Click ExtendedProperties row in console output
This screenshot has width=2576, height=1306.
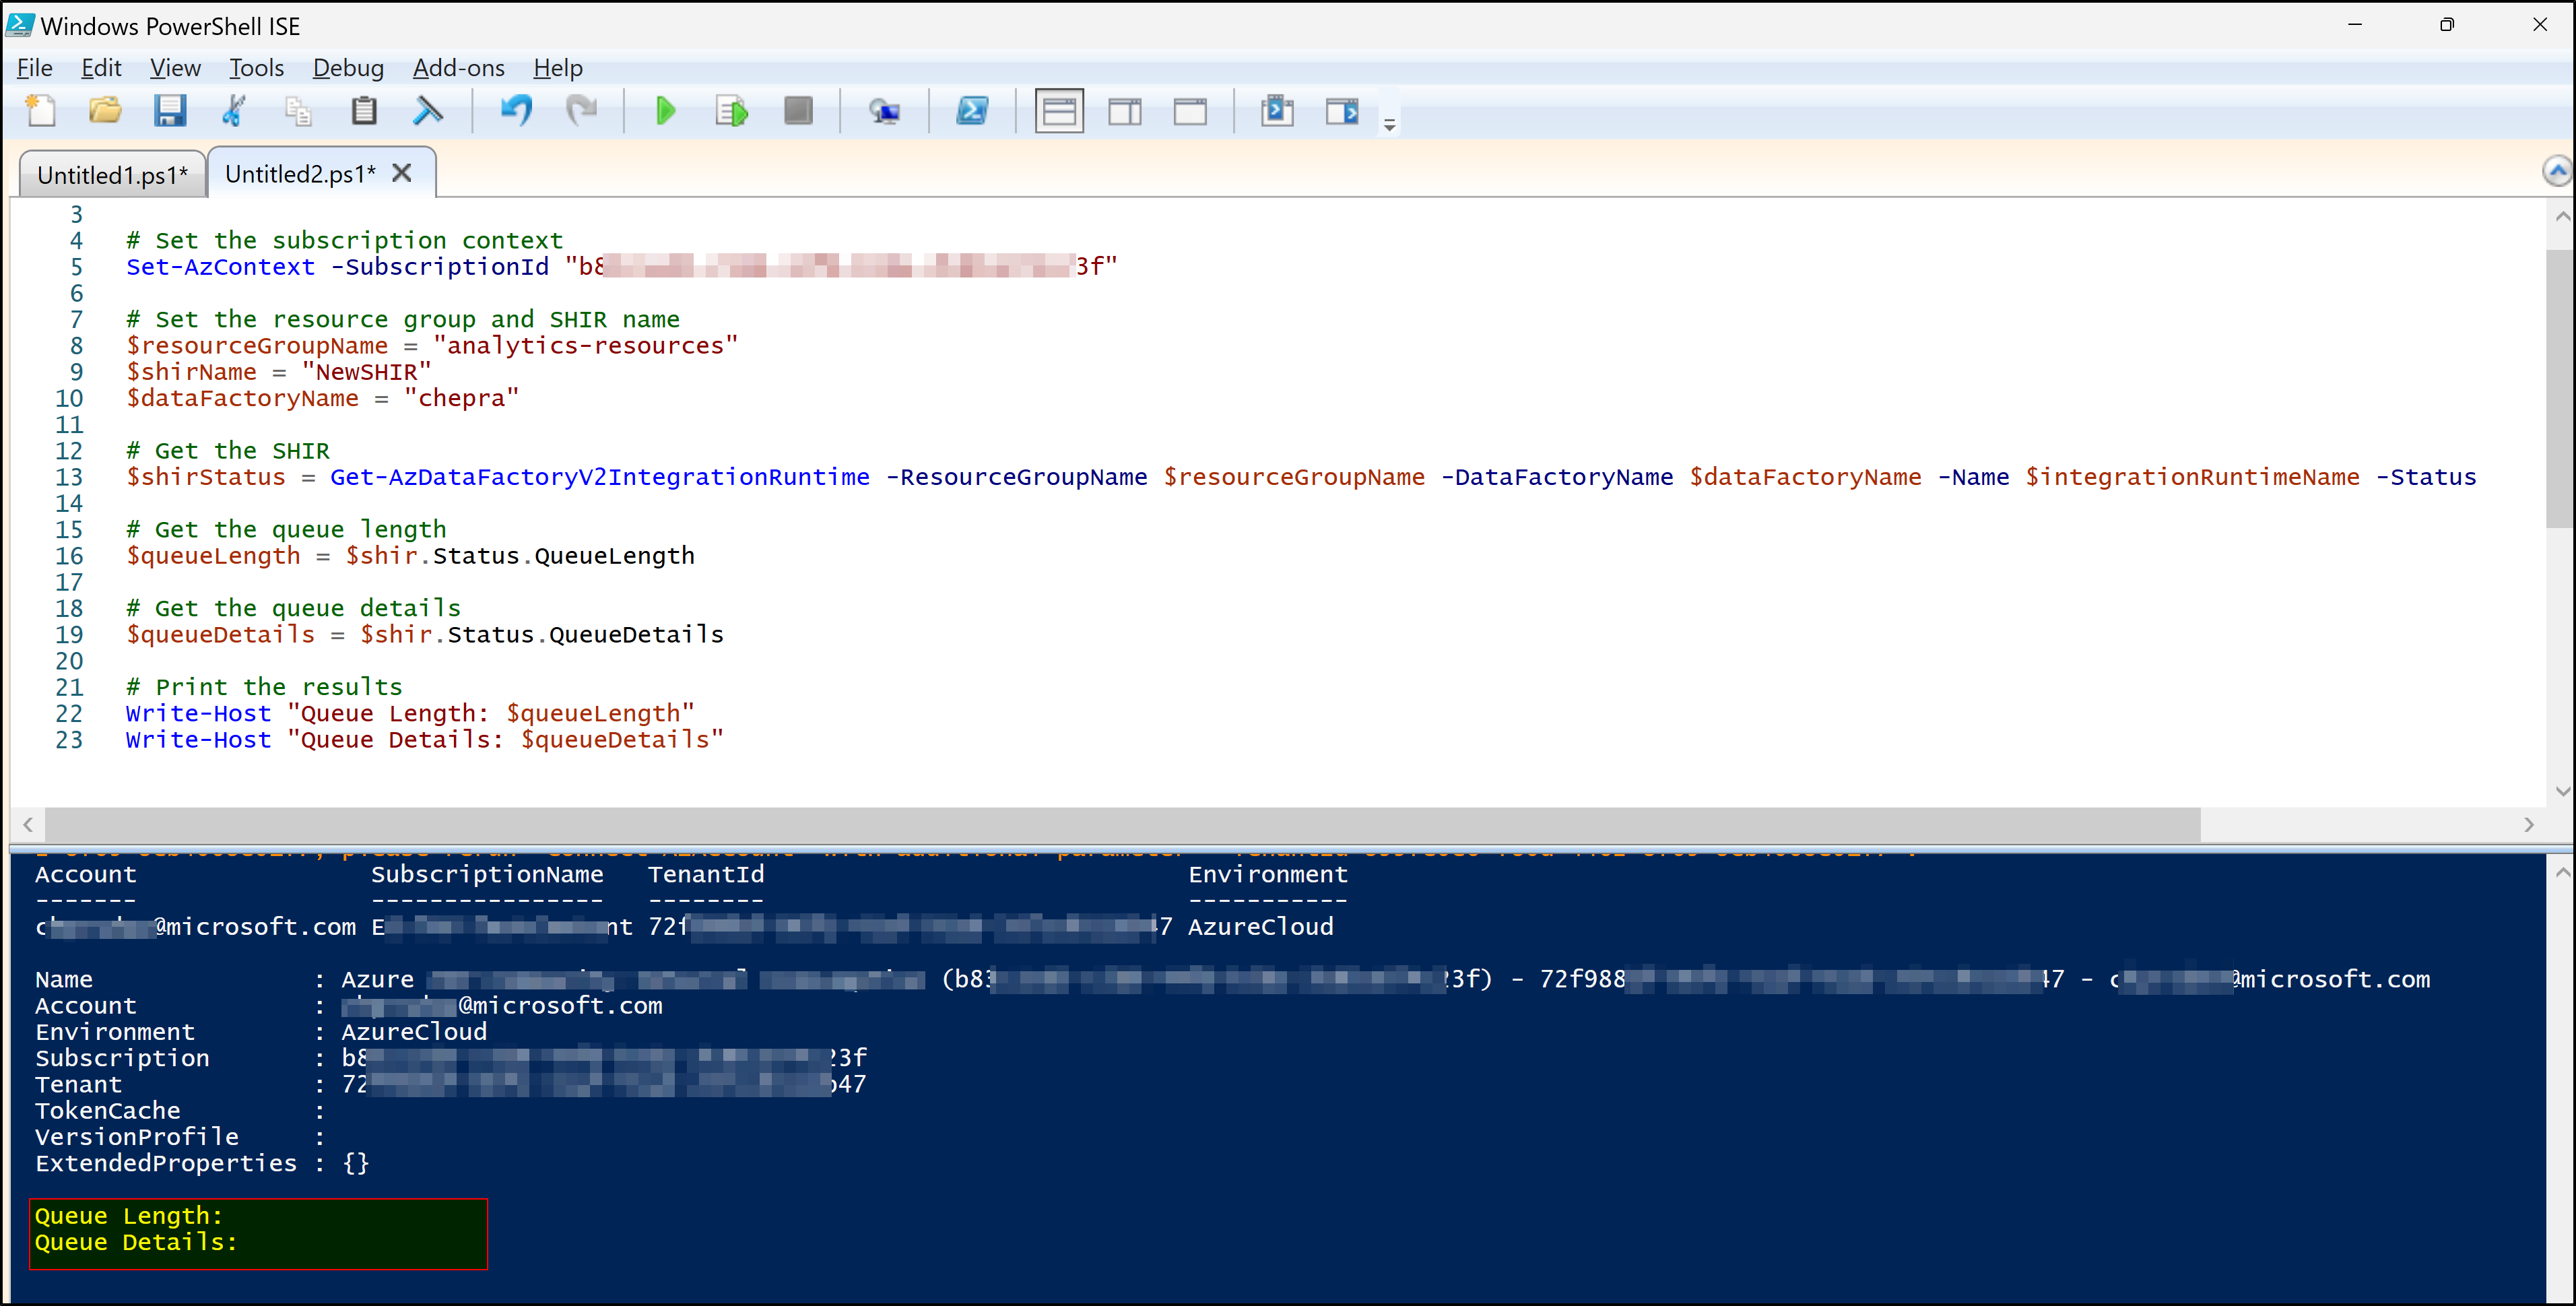(202, 1163)
